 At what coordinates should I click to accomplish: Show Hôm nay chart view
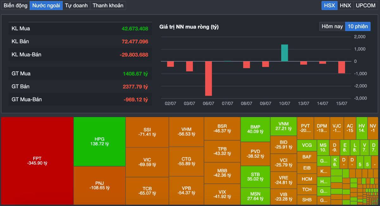[332, 26]
